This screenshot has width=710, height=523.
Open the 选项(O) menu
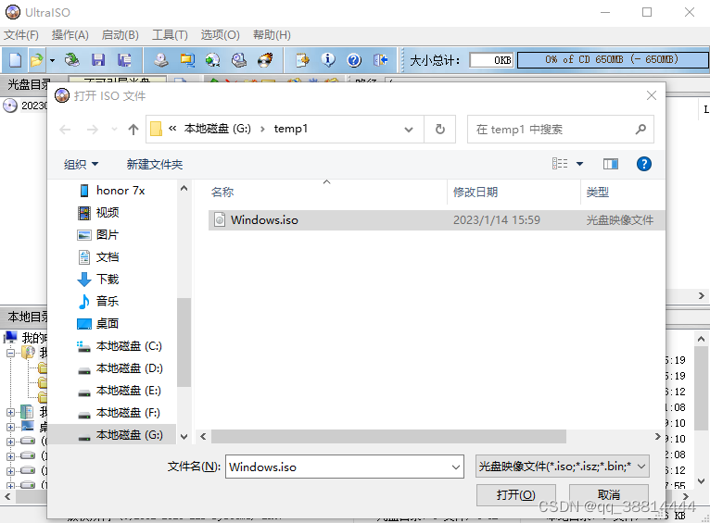tap(220, 35)
